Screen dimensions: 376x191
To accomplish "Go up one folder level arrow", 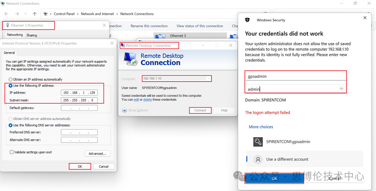I will tap(35, 14).
